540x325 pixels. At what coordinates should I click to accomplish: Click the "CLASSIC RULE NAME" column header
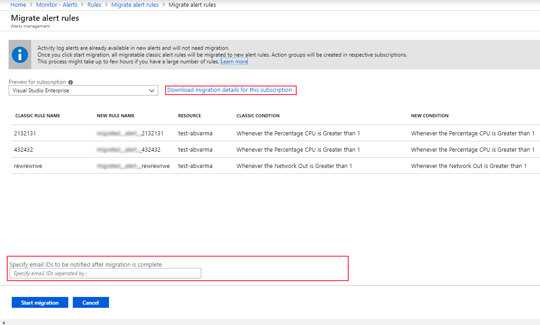tap(38, 115)
